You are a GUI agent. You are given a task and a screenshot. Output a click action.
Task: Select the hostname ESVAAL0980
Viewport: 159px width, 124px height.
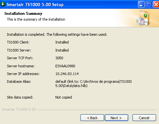[65, 66]
